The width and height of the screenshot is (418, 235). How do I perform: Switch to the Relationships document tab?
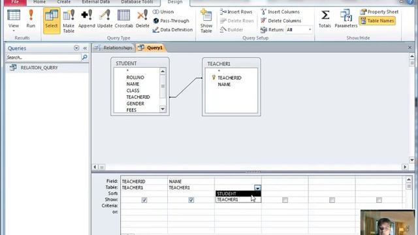(x=114, y=48)
